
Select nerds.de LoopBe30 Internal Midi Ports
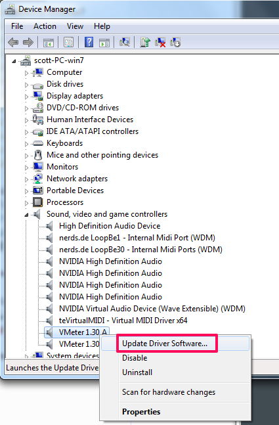pyautogui.click(x=140, y=250)
